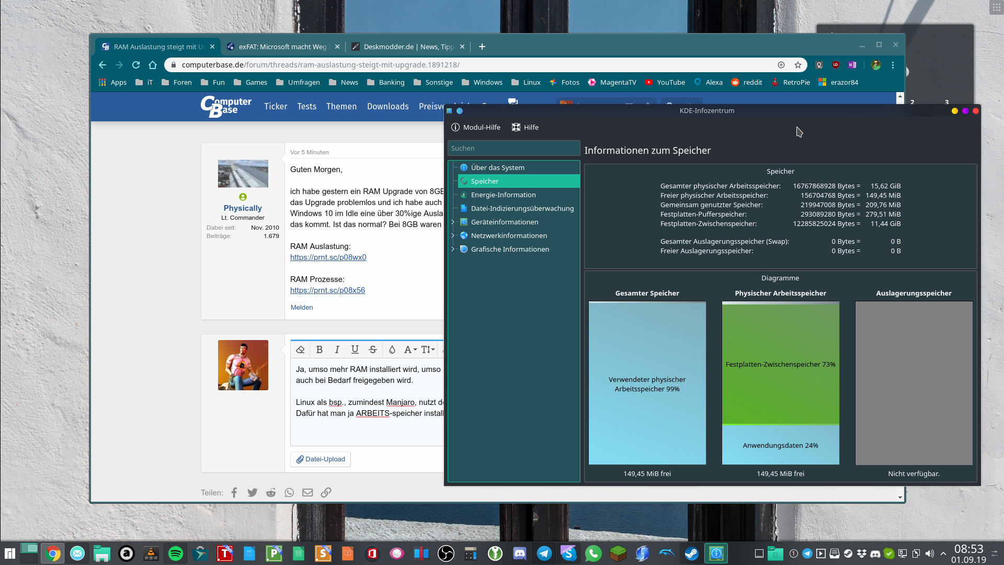Screen dimensions: 1004x565
Task: Click the eraser remove-formatting icon
Action: tap(300, 349)
